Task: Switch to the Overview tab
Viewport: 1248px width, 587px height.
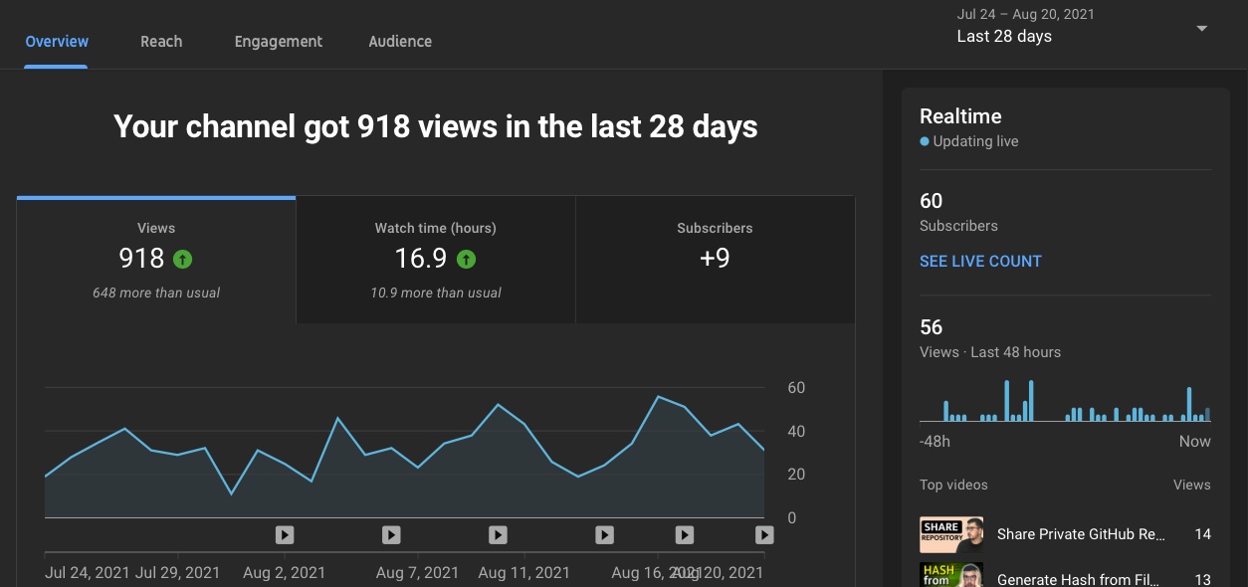Action: point(57,42)
